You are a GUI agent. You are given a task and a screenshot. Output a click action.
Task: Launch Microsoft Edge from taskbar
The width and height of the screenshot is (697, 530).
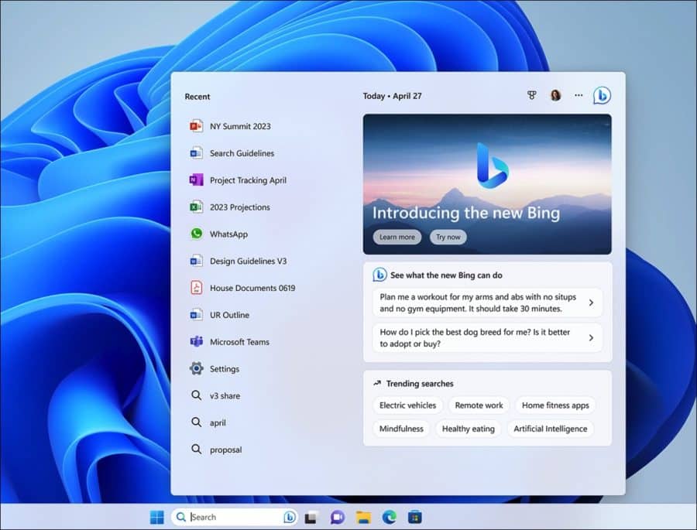click(x=390, y=517)
